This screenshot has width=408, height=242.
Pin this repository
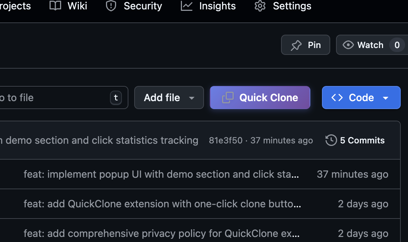click(306, 45)
